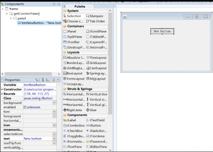213x152 pixels.
Task: Choose MigLayout in the palette
Action: click(x=96, y=79)
